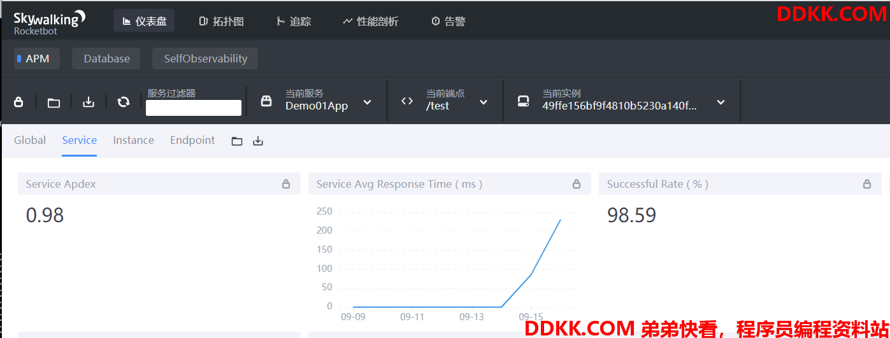890x338 pixels.
Task: Click the Successful Rate value 98.59
Action: point(631,215)
